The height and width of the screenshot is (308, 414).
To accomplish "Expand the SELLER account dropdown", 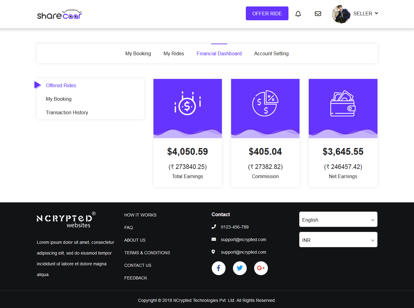I will coord(366,14).
